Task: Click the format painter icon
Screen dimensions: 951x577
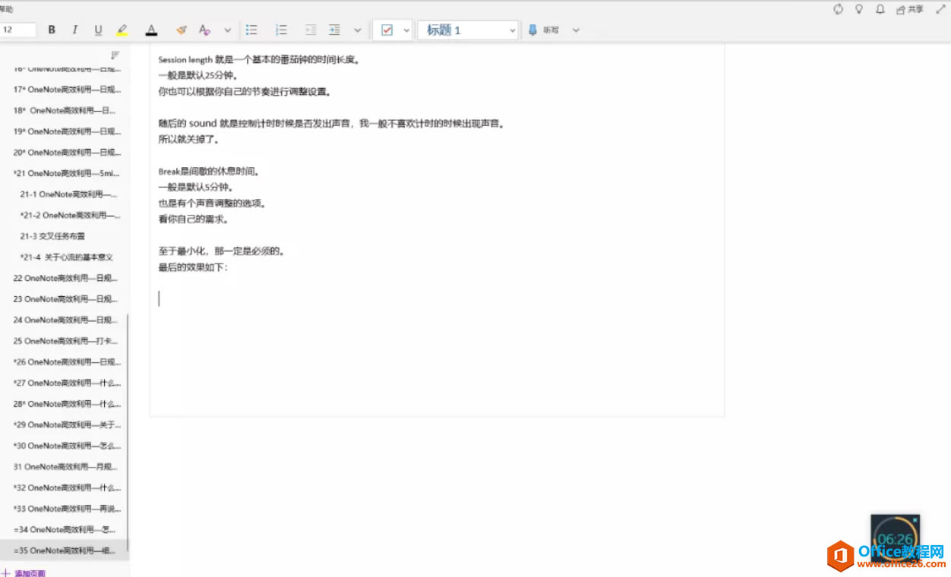Action: click(x=181, y=30)
